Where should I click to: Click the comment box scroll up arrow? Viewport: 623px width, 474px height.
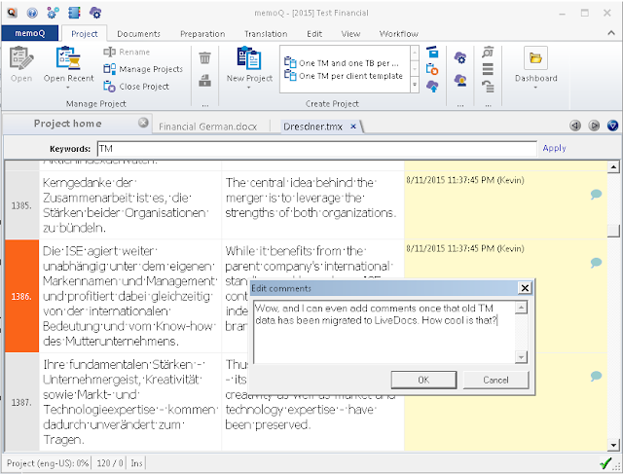(521, 308)
